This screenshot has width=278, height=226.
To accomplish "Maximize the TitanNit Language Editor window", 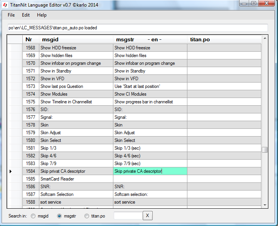I will pyautogui.click(x=254, y=3).
